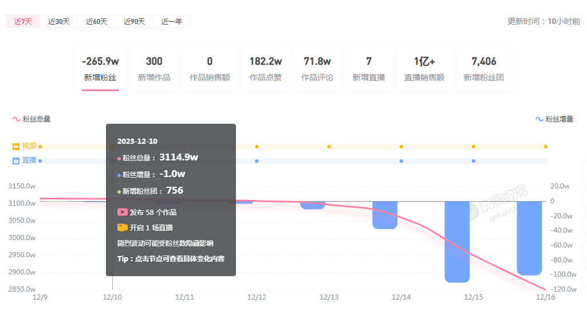Open the 新增粉丝团 metric card
Image resolution: width=587 pixels, height=330 pixels.
(483, 68)
